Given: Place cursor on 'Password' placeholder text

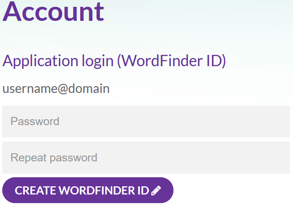Looking at the screenshot, I should (x=35, y=121).
